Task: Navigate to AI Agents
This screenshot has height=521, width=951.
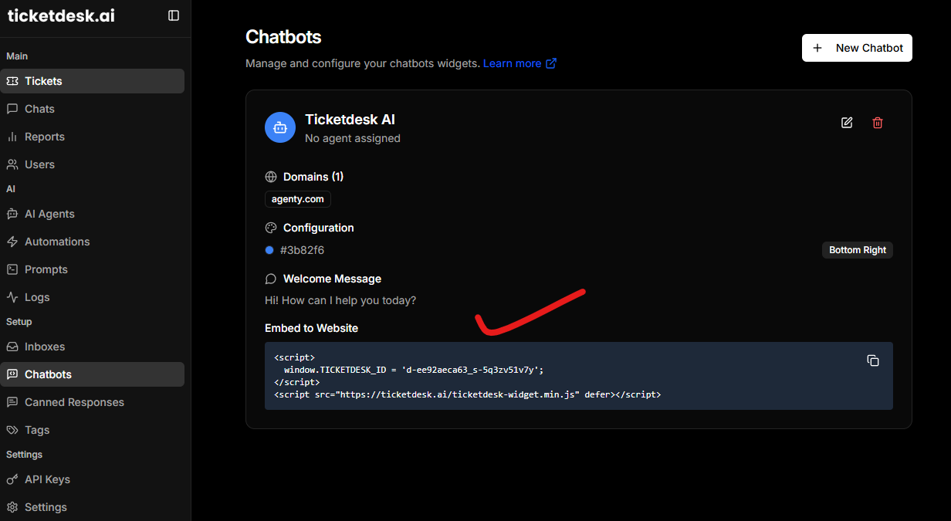Action: [x=49, y=214]
